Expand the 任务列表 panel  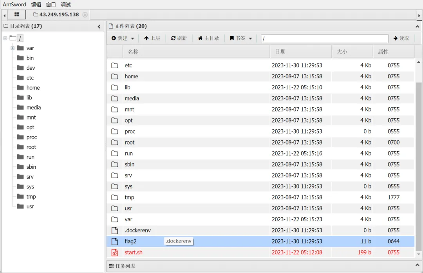tap(418, 265)
